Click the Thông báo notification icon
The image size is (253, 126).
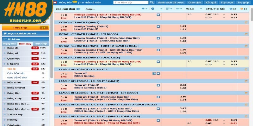point(56,2)
